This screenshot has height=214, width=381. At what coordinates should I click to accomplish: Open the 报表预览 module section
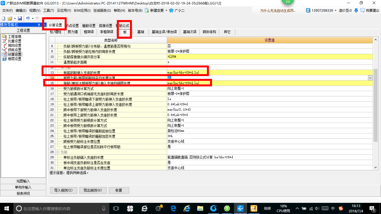click(23, 193)
